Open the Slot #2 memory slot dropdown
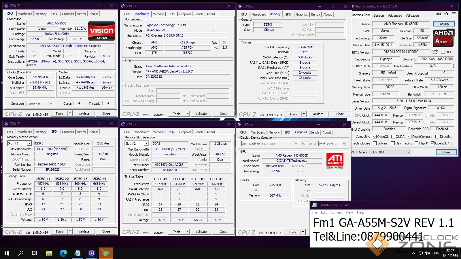 click(x=137, y=144)
